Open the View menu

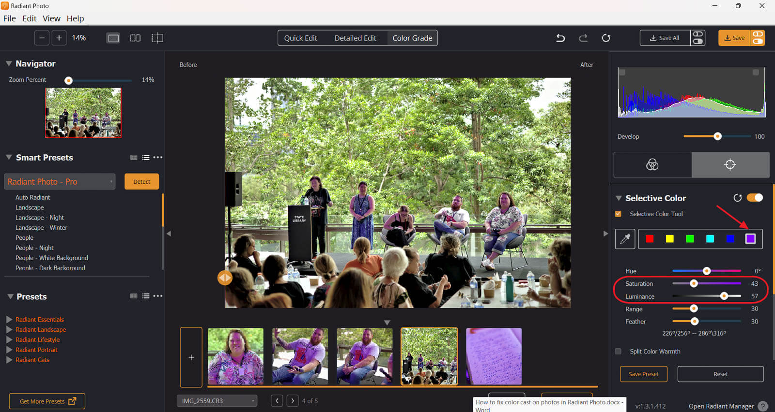(x=51, y=18)
